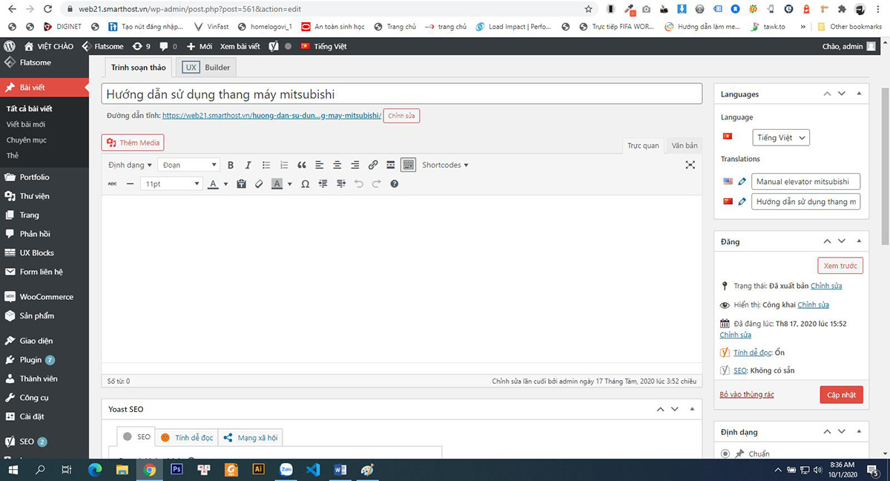Click the Bỏ vào thùng rác link
Image resolution: width=890 pixels, height=481 pixels.
pyautogui.click(x=747, y=394)
